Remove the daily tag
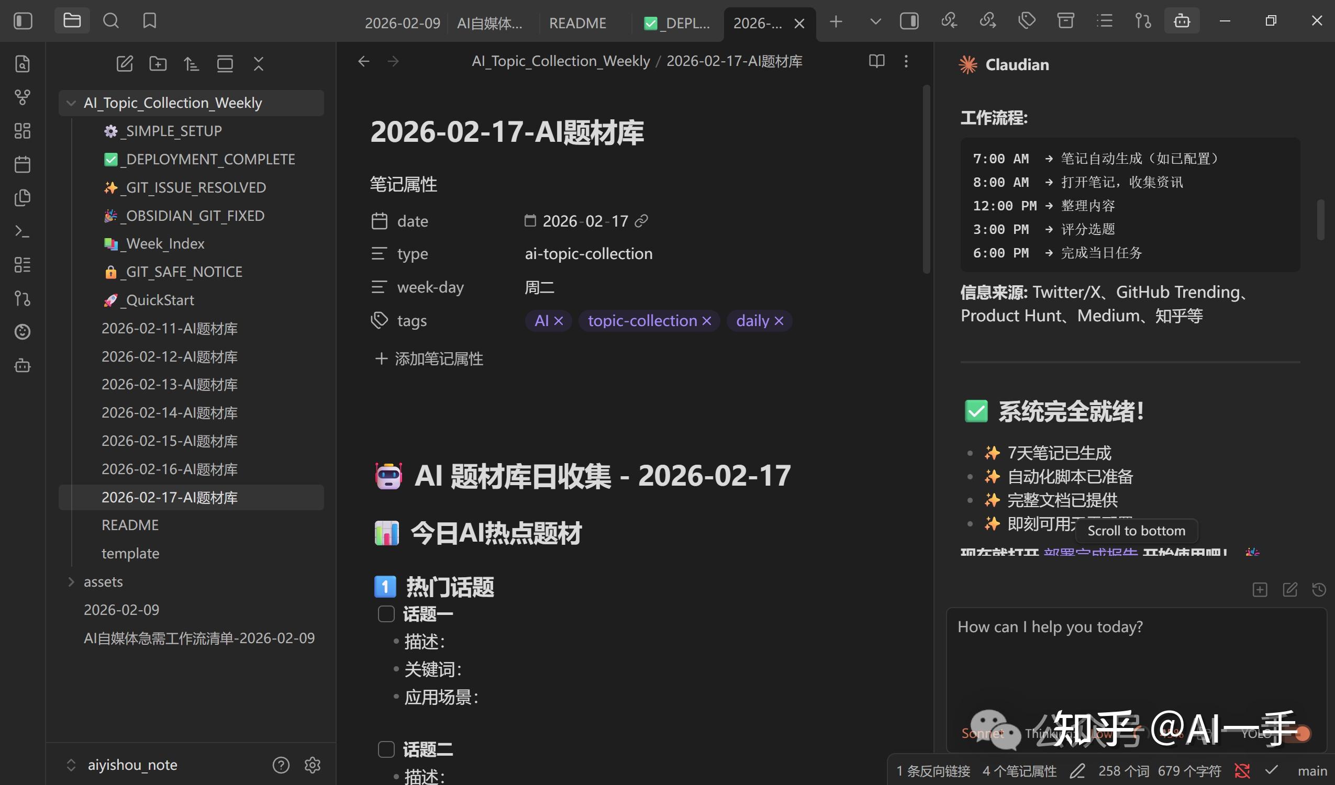The image size is (1335, 785). [779, 321]
